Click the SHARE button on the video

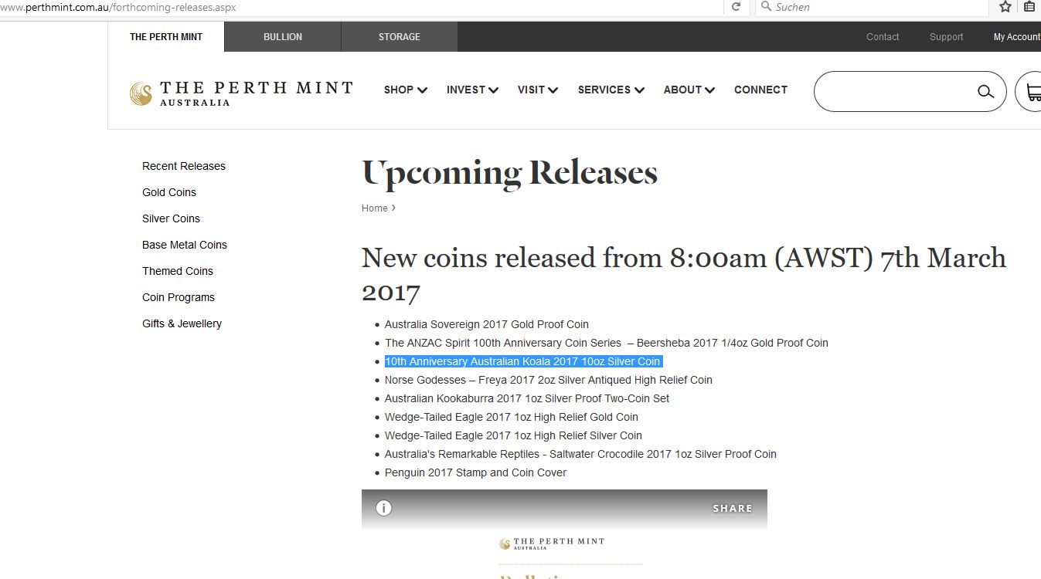(733, 508)
